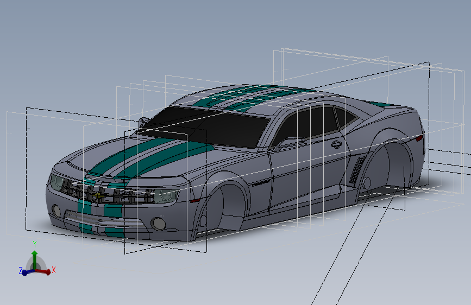
Task: Select the side vent ahead of the rear wheel
Action: [357, 170]
